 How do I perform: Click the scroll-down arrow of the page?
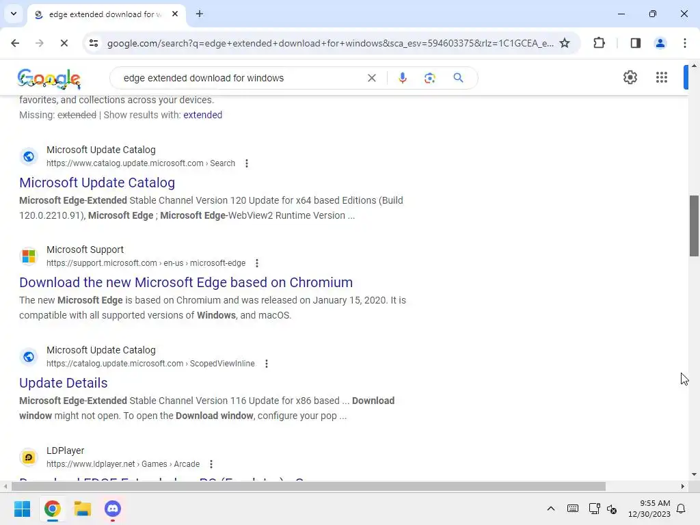tap(694, 474)
